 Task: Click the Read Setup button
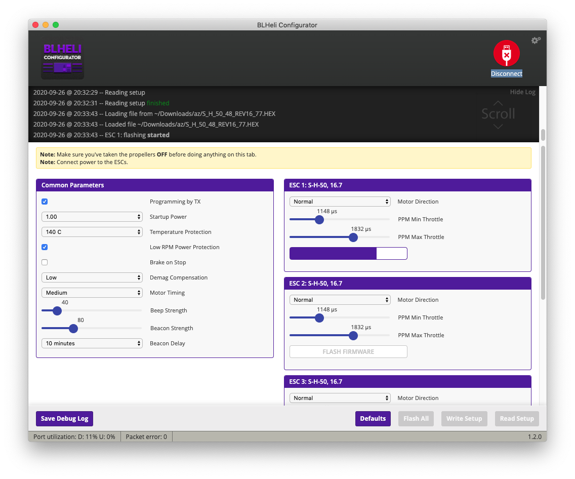(517, 418)
